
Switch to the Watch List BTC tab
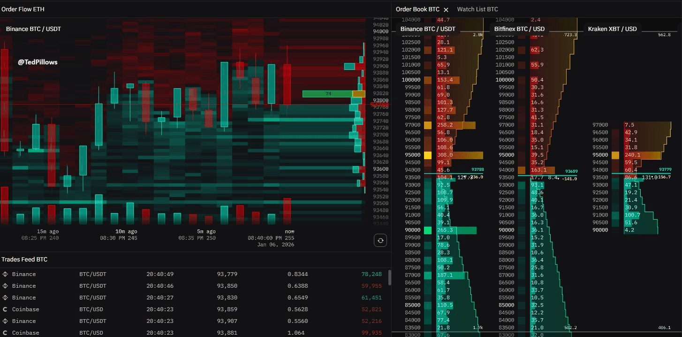click(477, 9)
